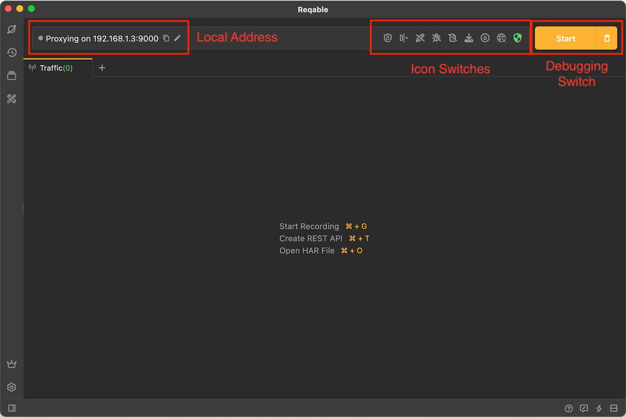Open the Toolbox wrench-and-screwdriver icon
The width and height of the screenshot is (626, 417).
point(11,99)
